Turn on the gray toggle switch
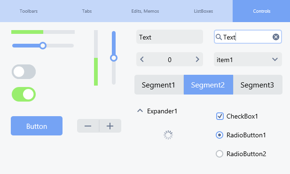 click(24, 72)
